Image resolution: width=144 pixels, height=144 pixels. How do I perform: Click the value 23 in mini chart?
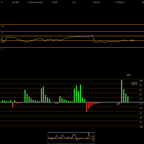93,137
